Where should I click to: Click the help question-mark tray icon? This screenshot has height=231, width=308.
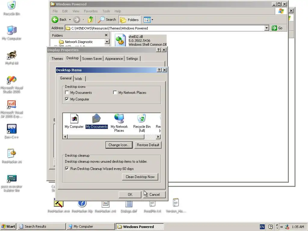[x=270, y=227]
